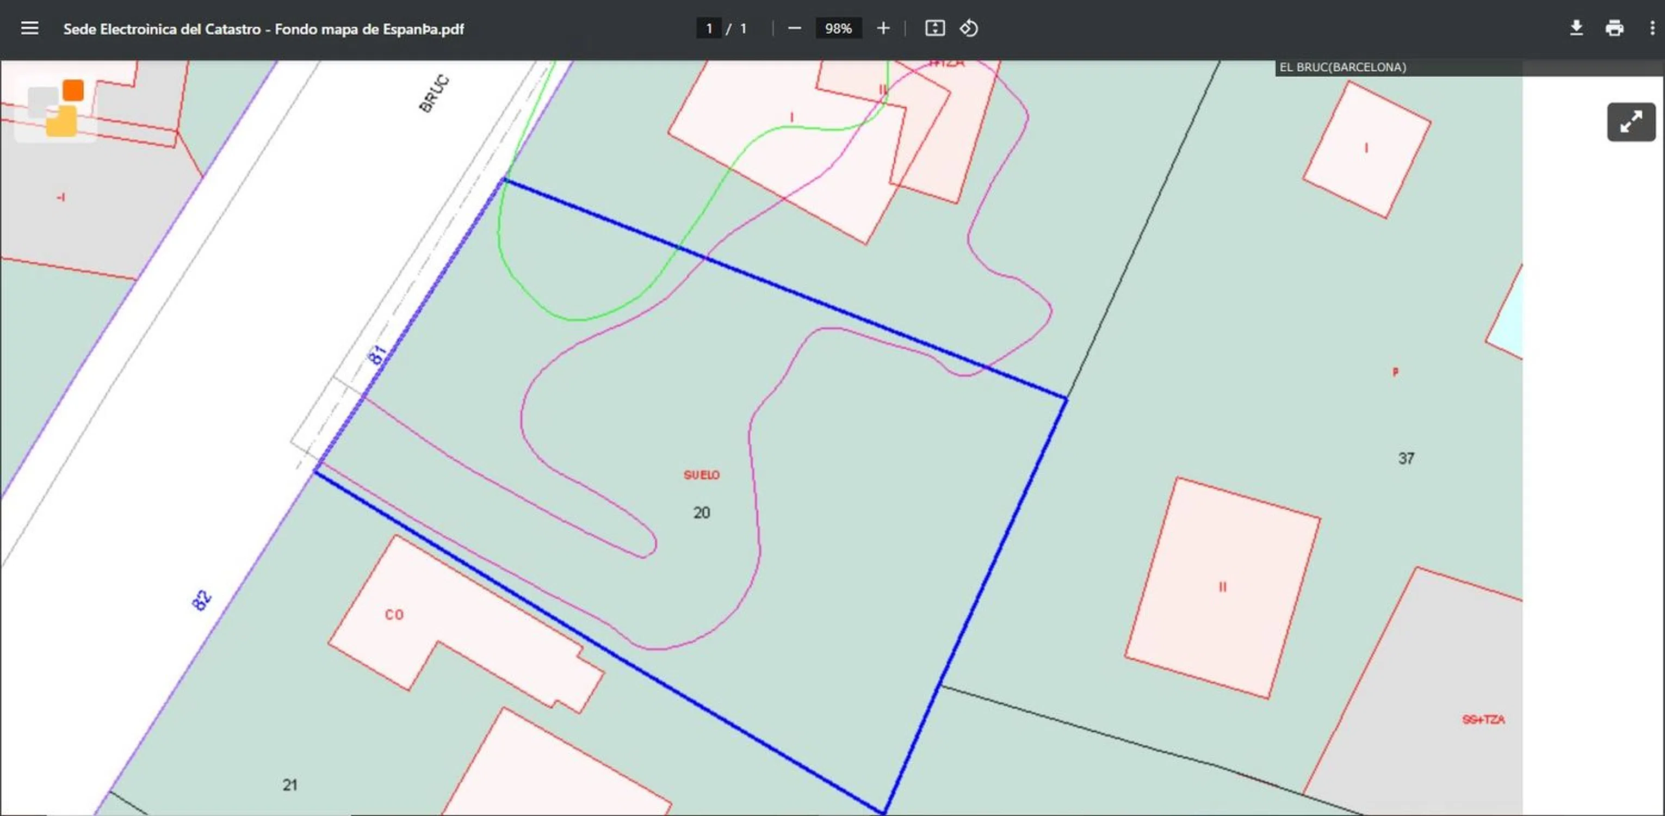Open the three-dot more actions menu
The image size is (1665, 816).
(x=1652, y=28)
